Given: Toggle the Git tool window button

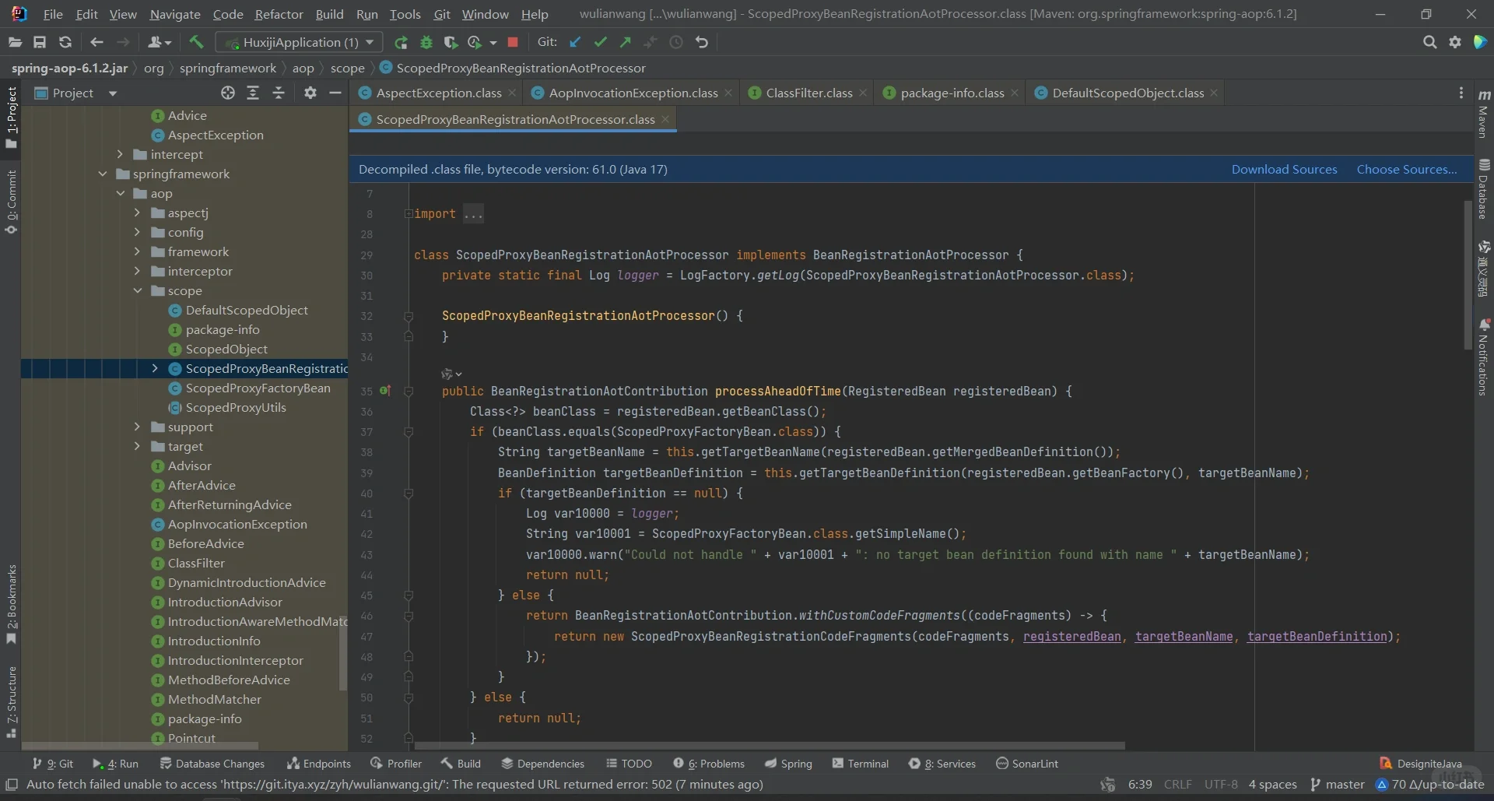Looking at the screenshot, I should [x=52, y=764].
